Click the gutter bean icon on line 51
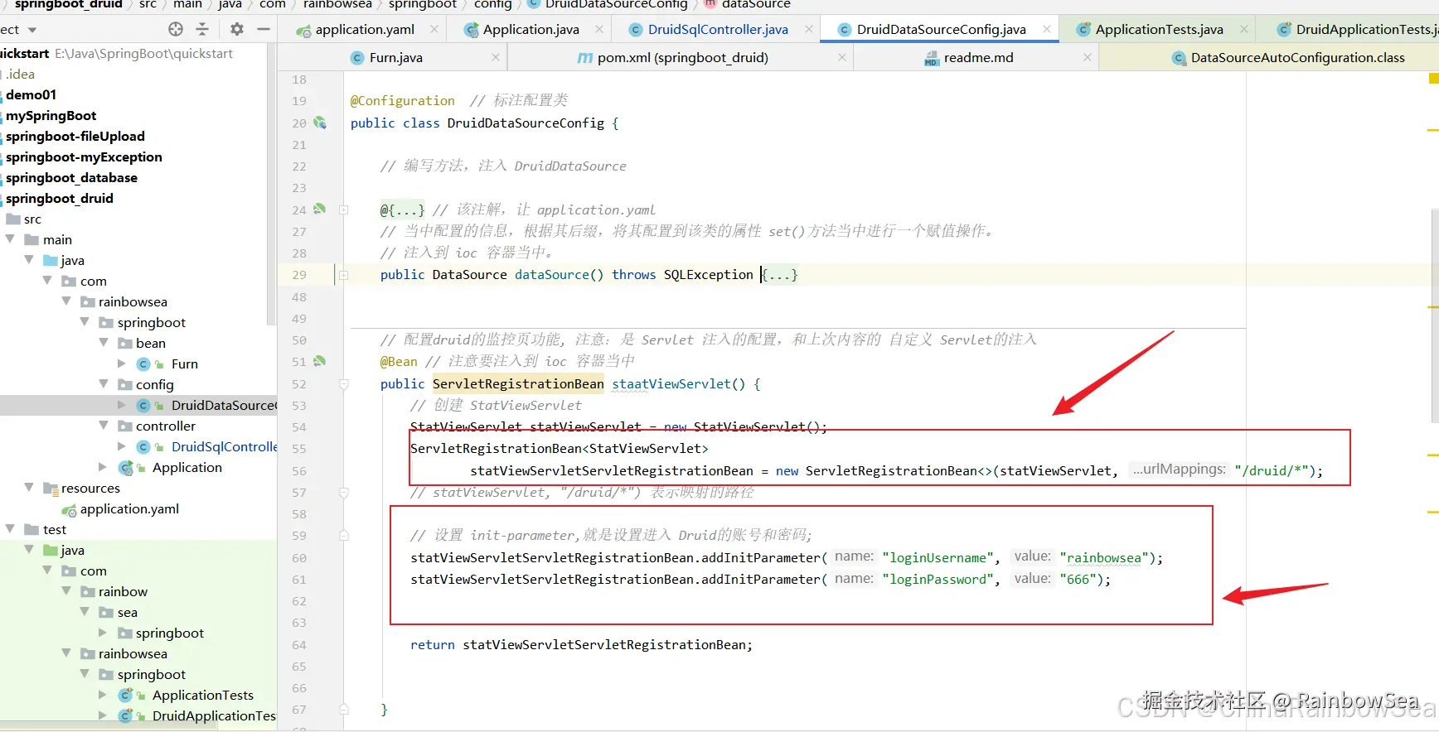 319,361
